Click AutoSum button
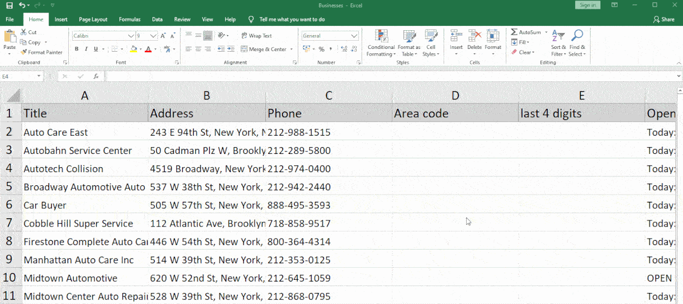The width and height of the screenshot is (683, 304). coord(526,32)
